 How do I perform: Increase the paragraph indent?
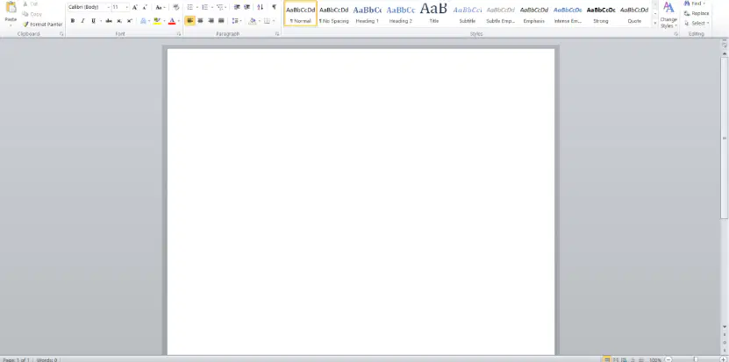click(x=247, y=7)
